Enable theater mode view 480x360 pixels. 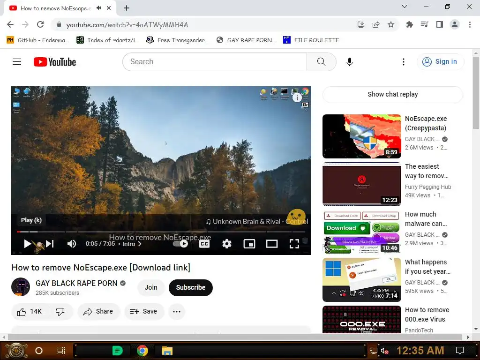pyautogui.click(x=272, y=244)
